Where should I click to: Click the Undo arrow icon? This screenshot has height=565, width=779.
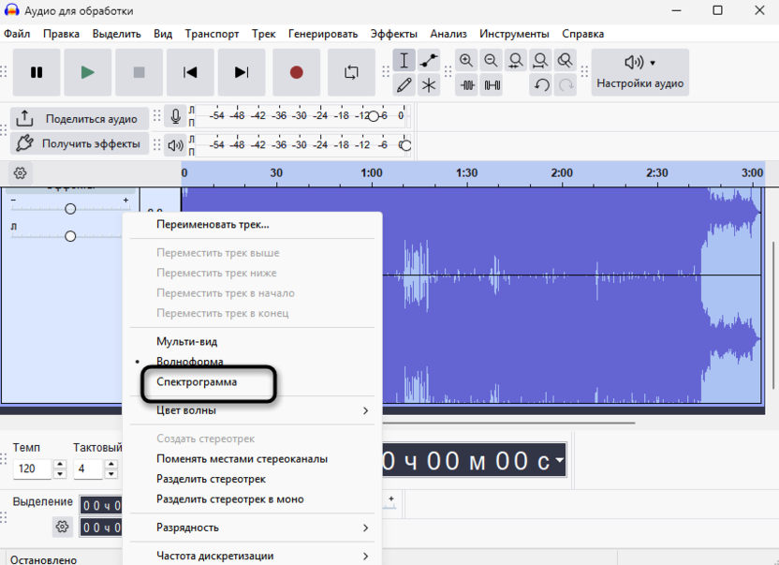[541, 85]
